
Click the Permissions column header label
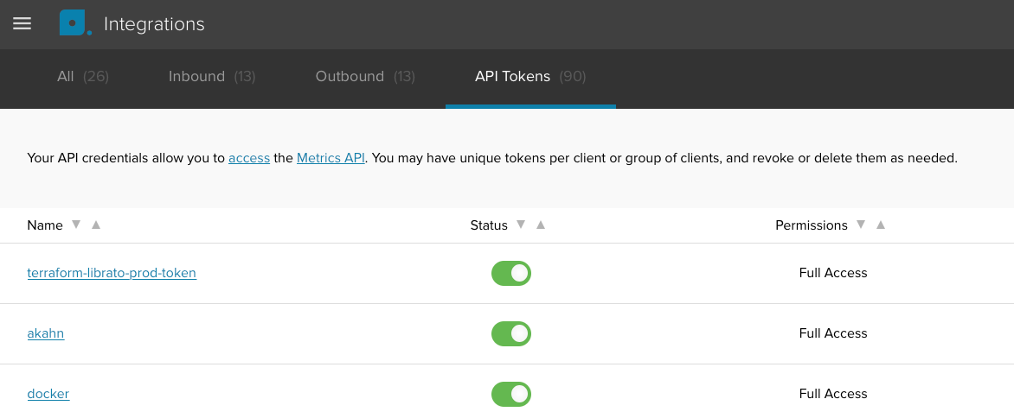812,225
